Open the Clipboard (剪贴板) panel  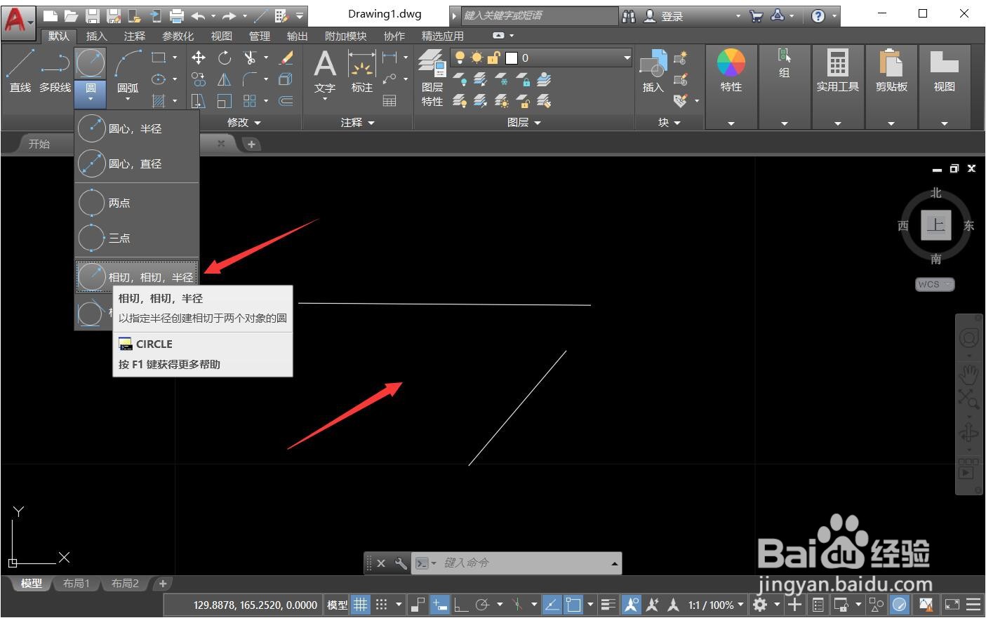click(891, 71)
